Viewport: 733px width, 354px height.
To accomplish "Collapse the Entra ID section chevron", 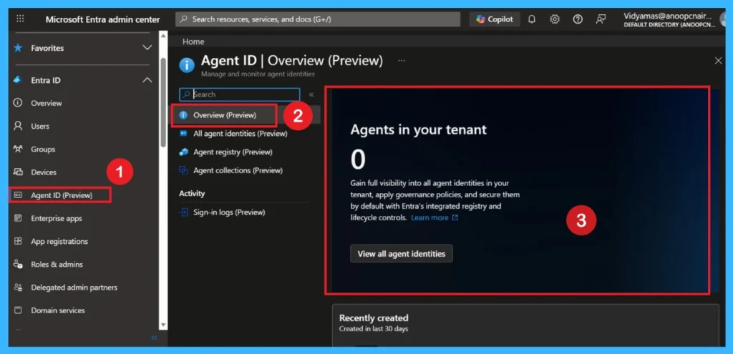I will (147, 80).
